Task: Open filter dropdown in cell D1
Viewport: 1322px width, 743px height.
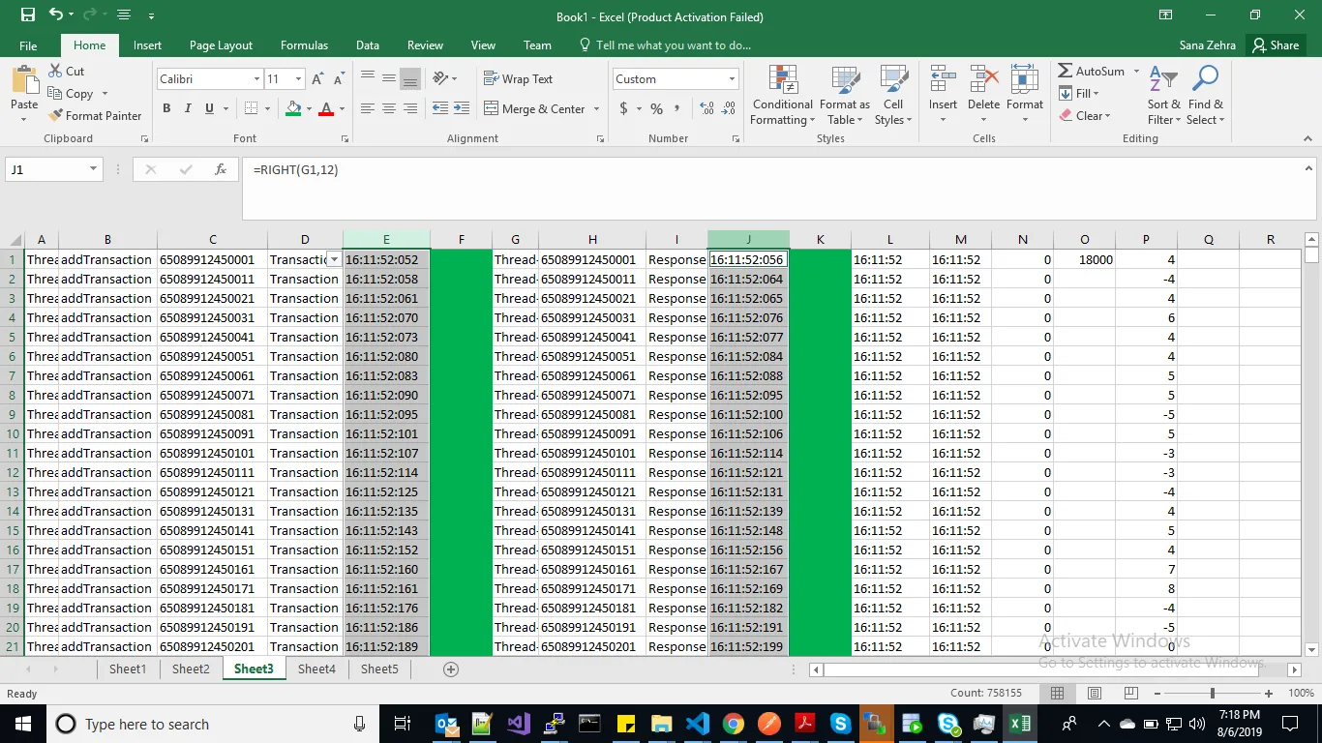Action: [x=334, y=259]
